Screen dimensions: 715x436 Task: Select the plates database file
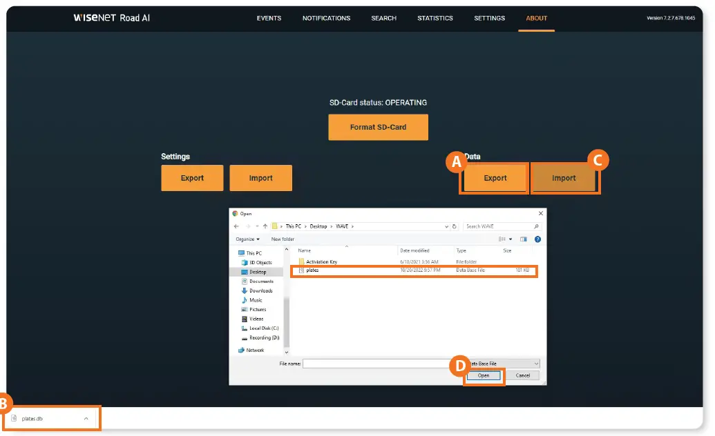[x=414, y=270]
